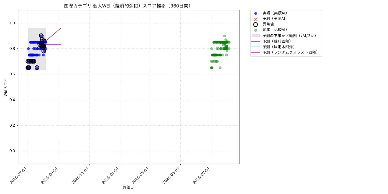Click the black circle 異常値 legend marker
388x194 pixels.
[x=256, y=24]
